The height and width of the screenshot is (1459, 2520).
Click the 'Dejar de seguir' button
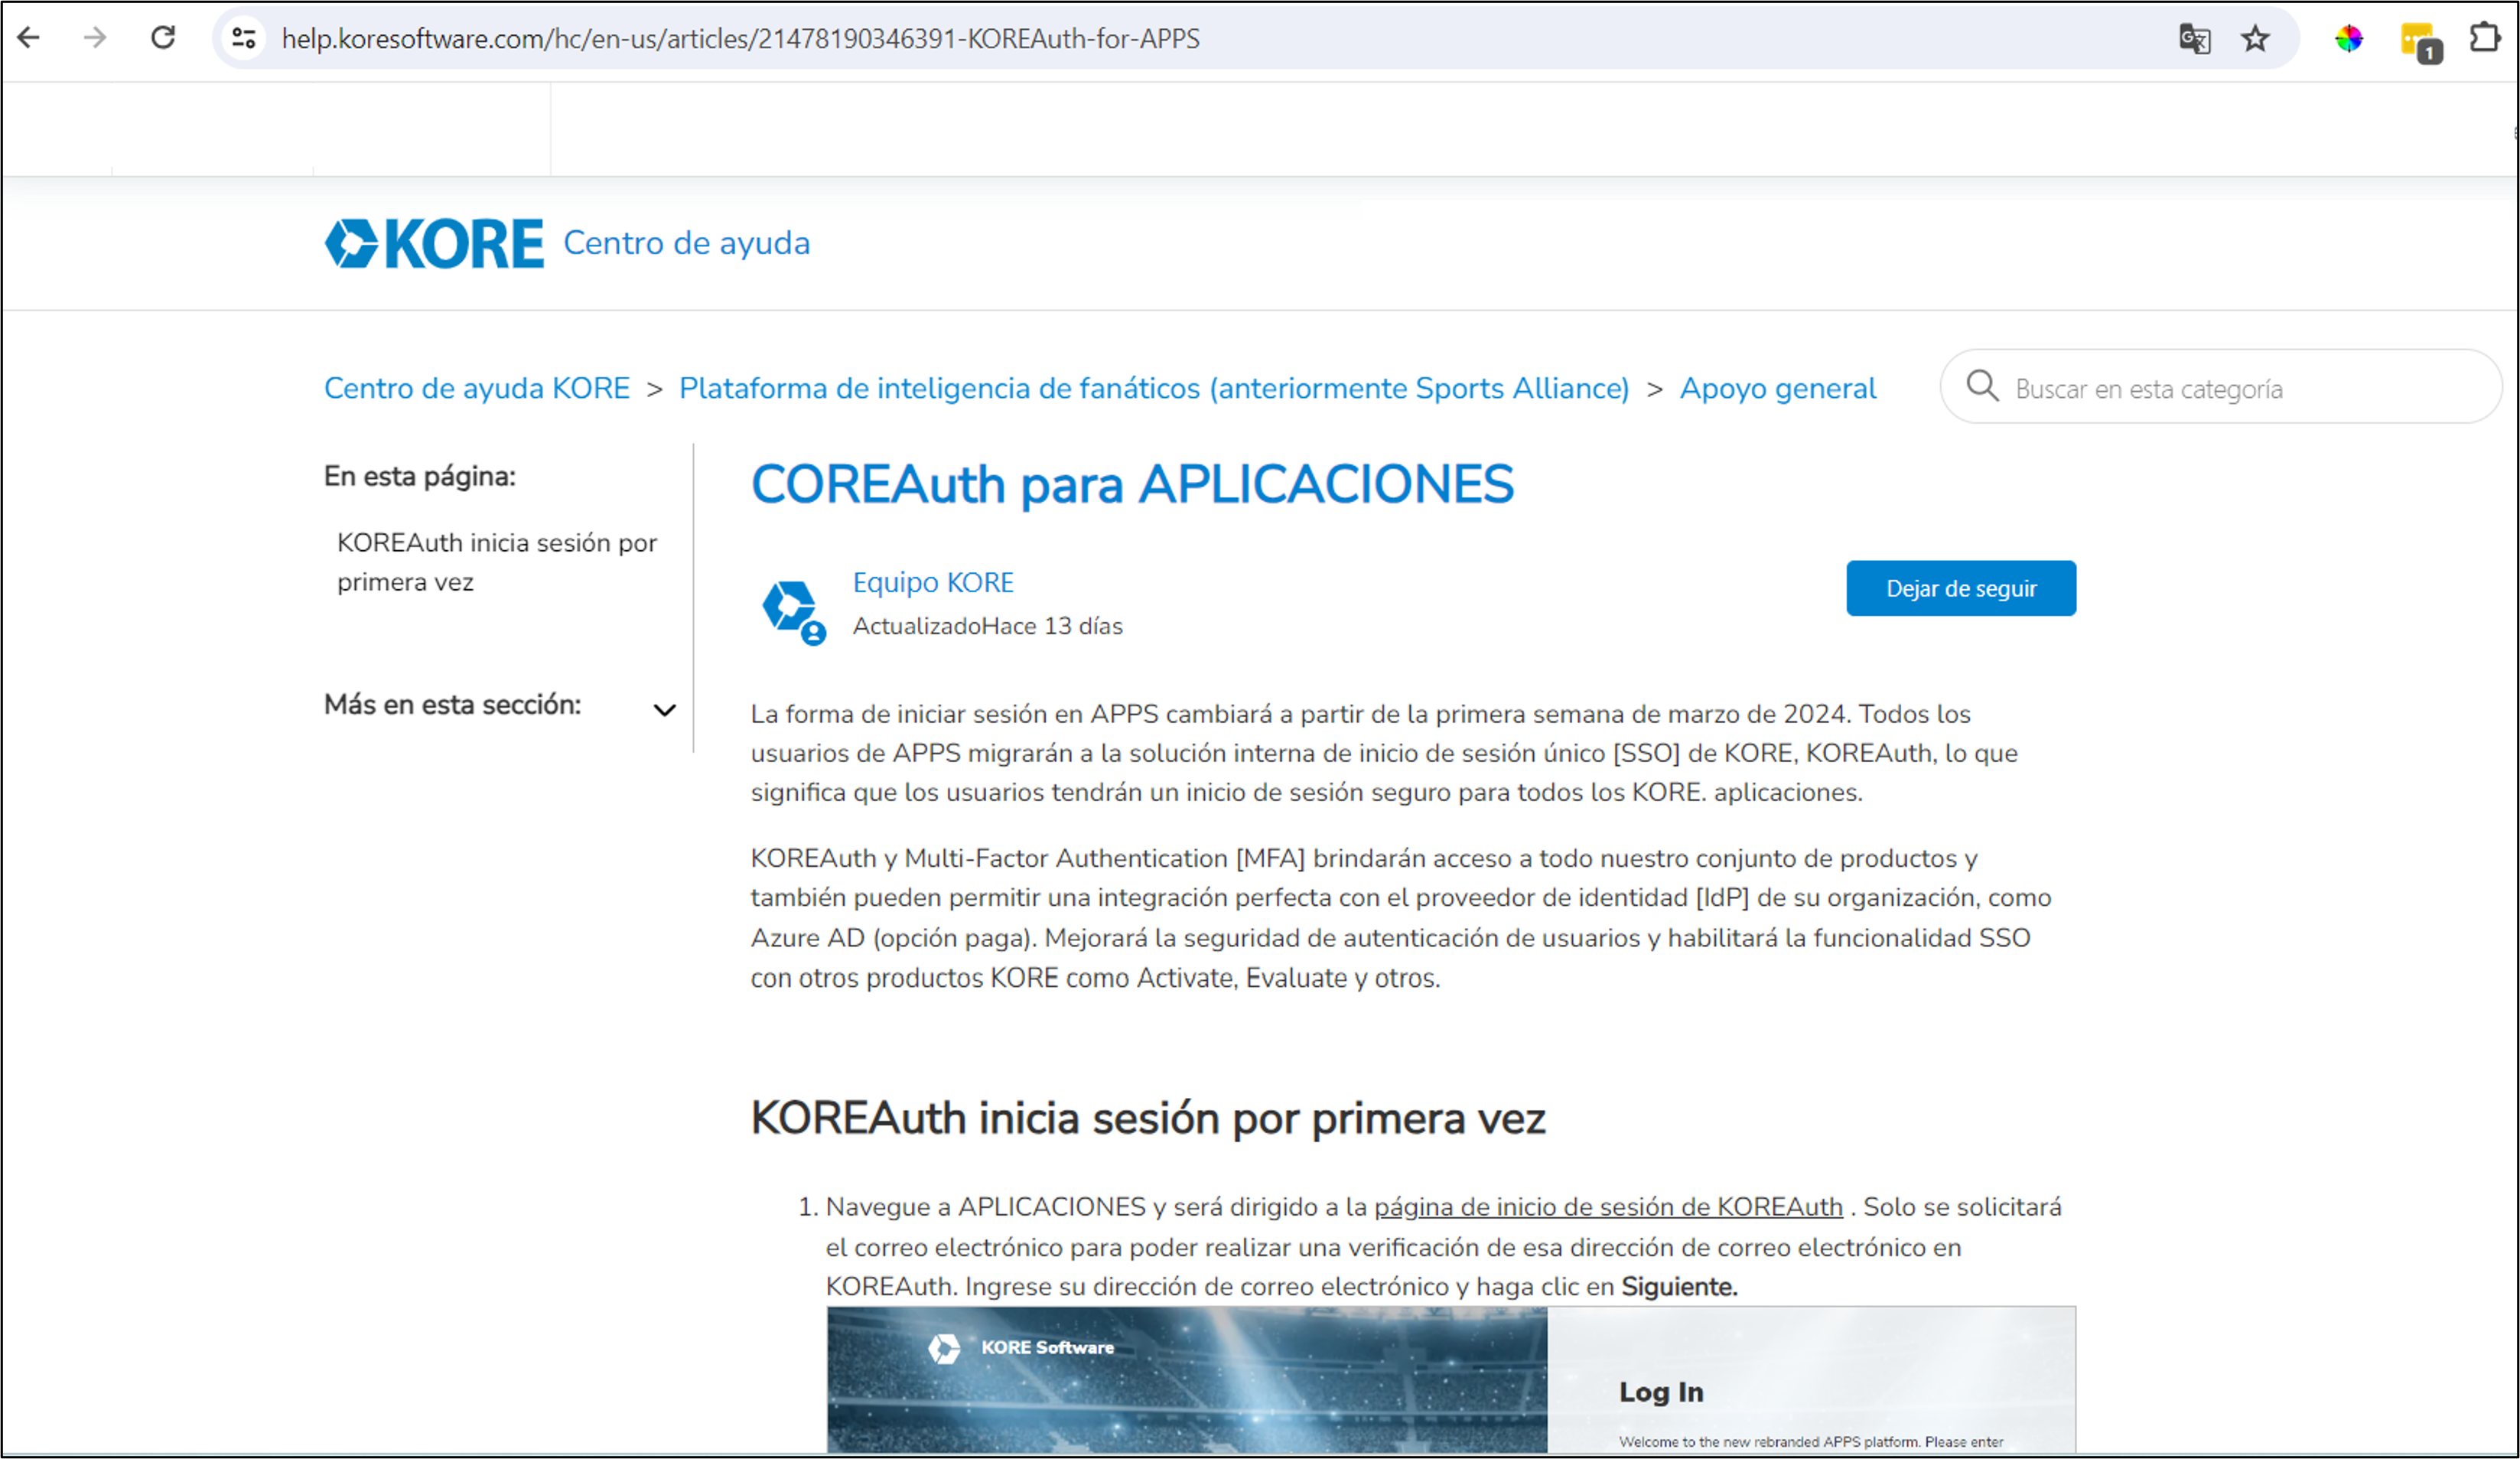coord(1961,588)
